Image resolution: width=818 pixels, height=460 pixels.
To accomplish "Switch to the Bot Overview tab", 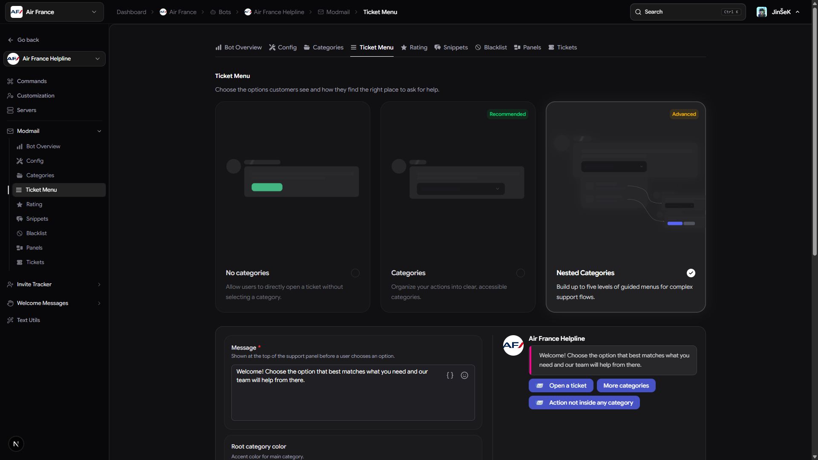I will pos(239,47).
